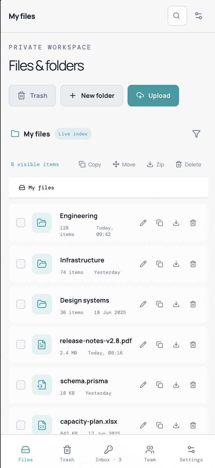Tick the Design systems checkbox
This screenshot has width=215, height=468.
[x=21, y=304]
